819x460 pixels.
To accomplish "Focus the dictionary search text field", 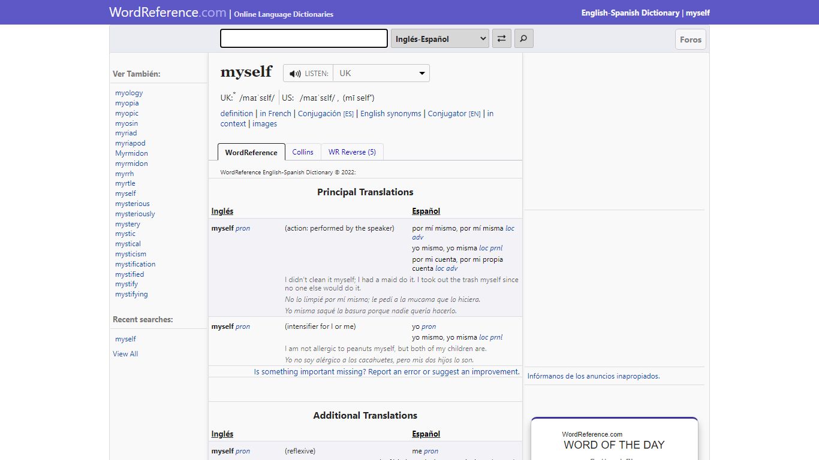I will [x=304, y=38].
